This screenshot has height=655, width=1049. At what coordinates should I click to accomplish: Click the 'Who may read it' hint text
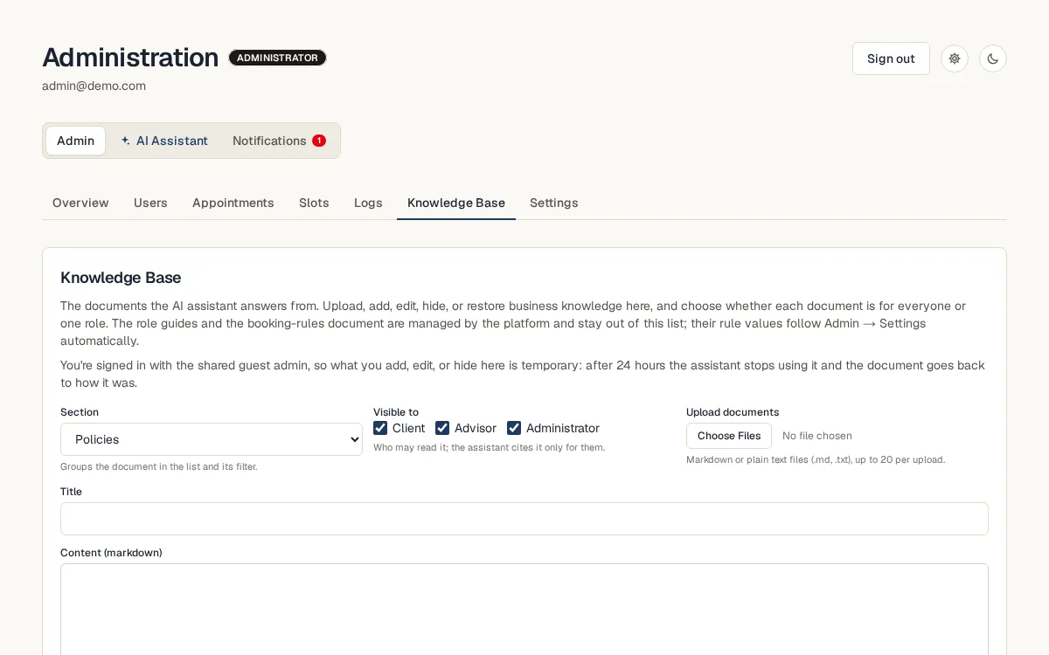490,447
